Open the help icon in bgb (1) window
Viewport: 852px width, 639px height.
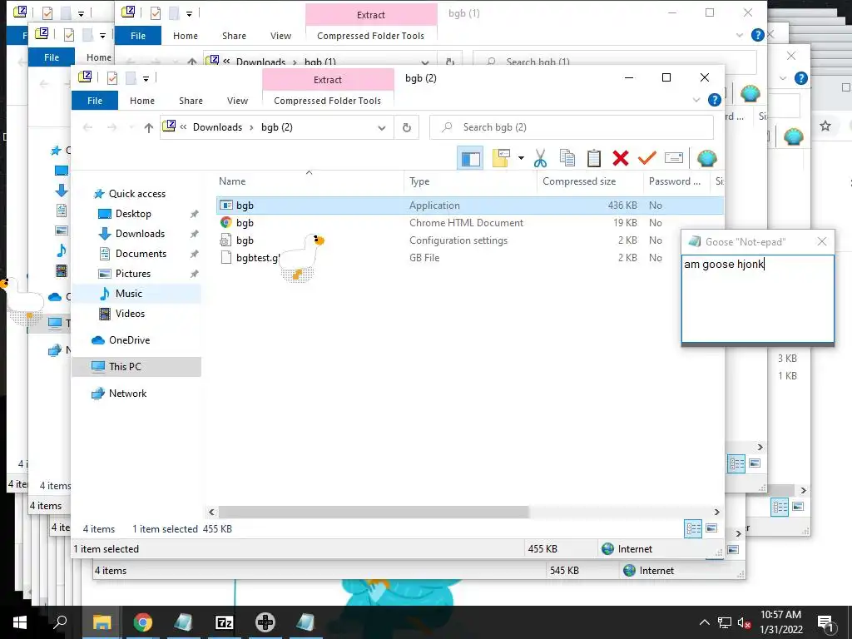coord(757,35)
